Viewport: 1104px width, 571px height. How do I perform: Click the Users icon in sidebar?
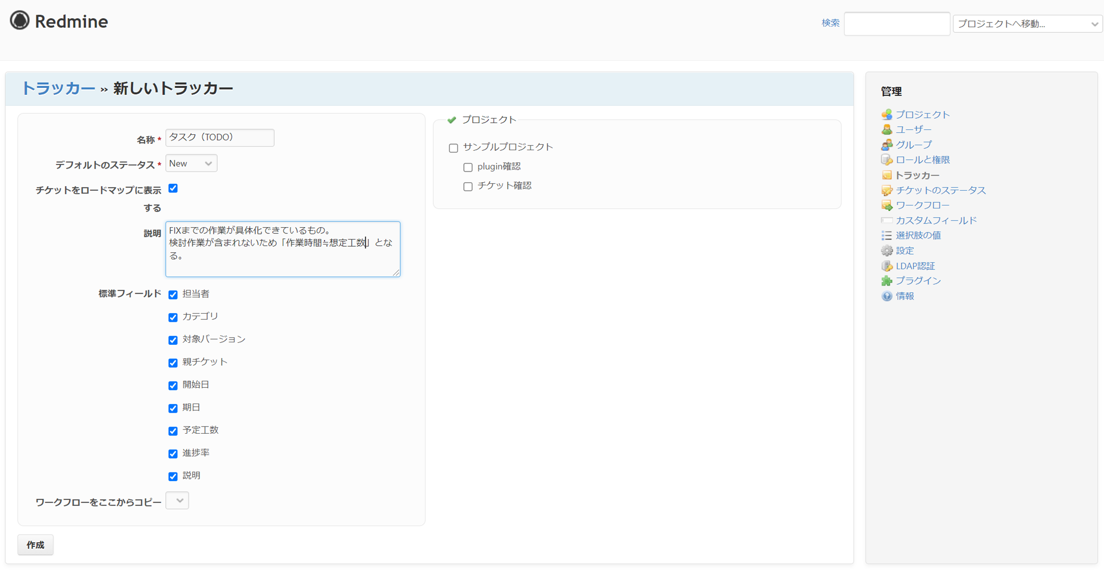(x=886, y=130)
